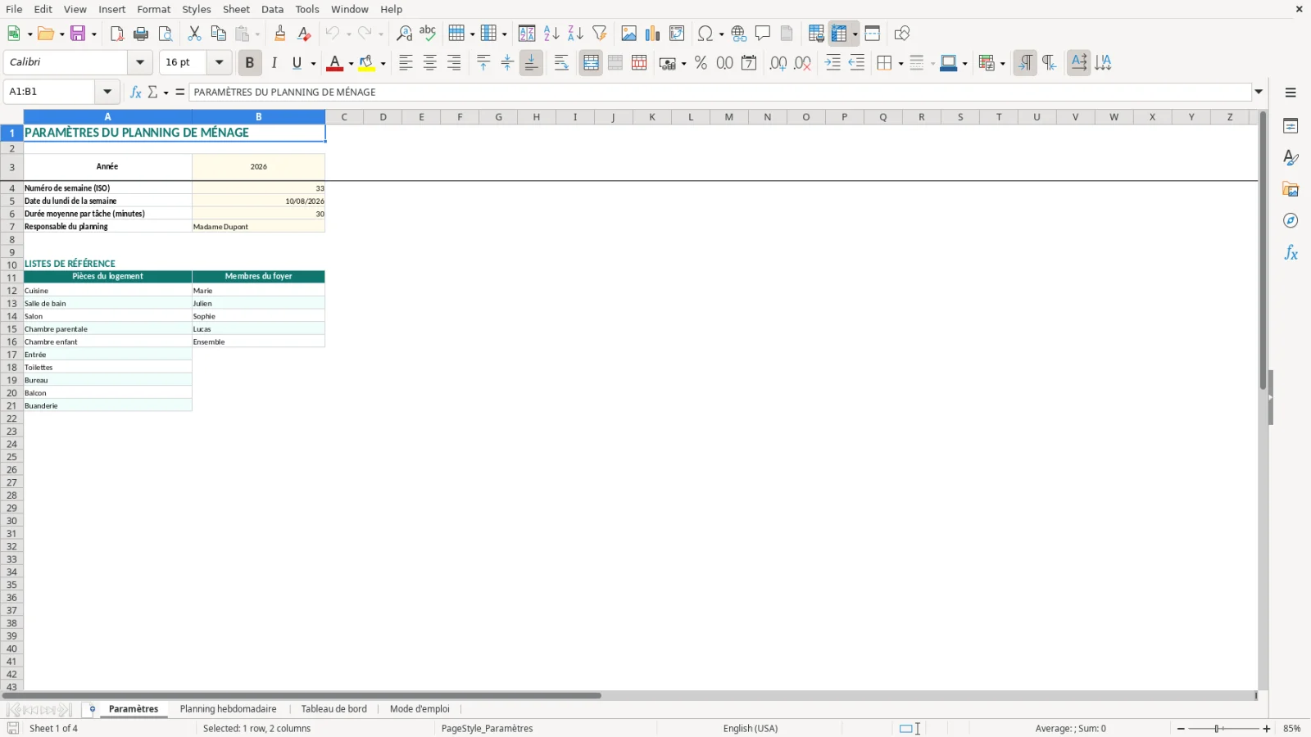Image resolution: width=1311 pixels, height=737 pixels.
Task: Open the sidebar Styles panel
Action: (1291, 157)
